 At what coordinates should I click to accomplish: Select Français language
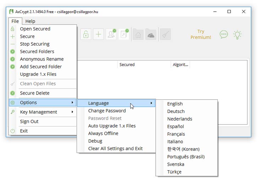[187, 134]
